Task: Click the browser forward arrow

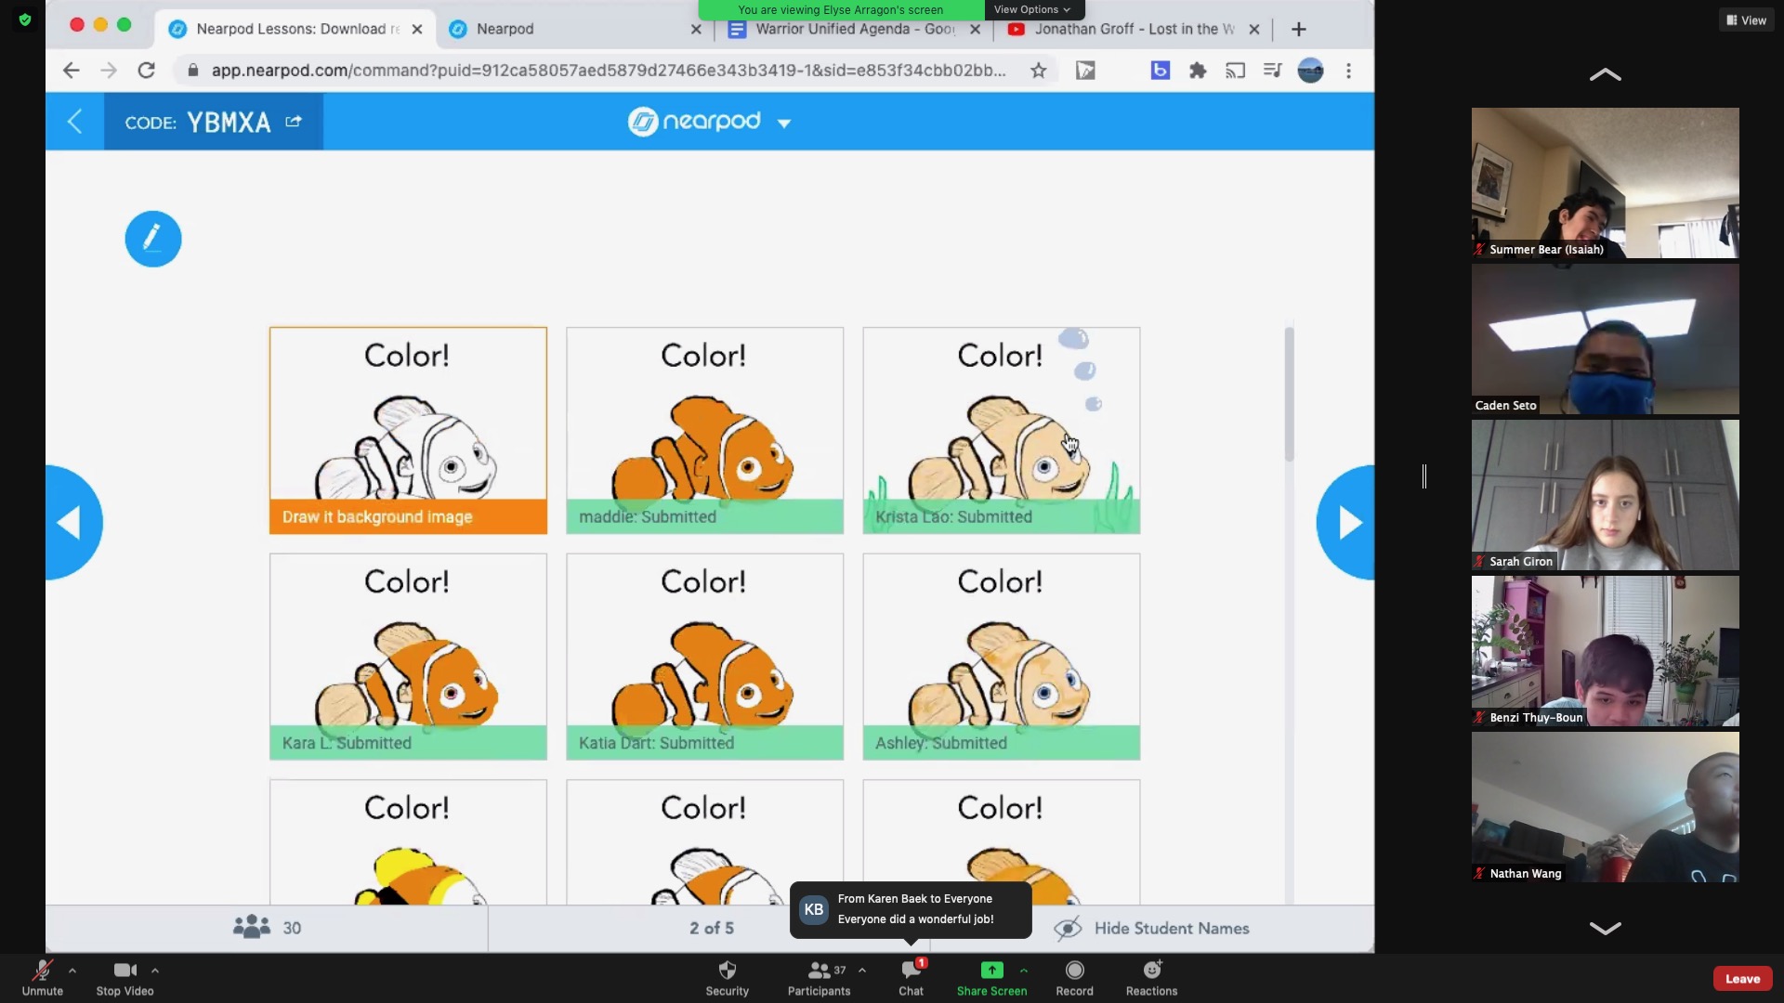Action: (109, 70)
